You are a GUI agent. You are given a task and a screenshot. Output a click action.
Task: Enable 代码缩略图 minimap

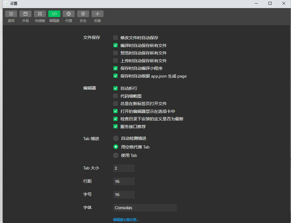click(115, 96)
